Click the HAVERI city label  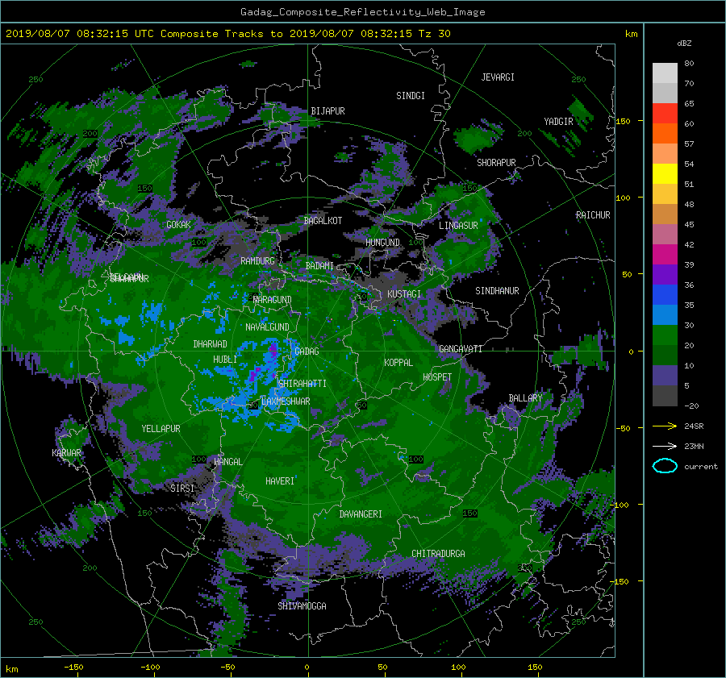pyautogui.click(x=280, y=481)
